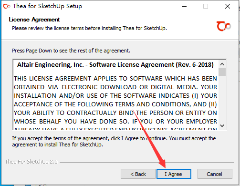The height and width of the screenshot is (186, 240).
Task: Click the Thea icon in the title bar
Action: click(7, 6)
